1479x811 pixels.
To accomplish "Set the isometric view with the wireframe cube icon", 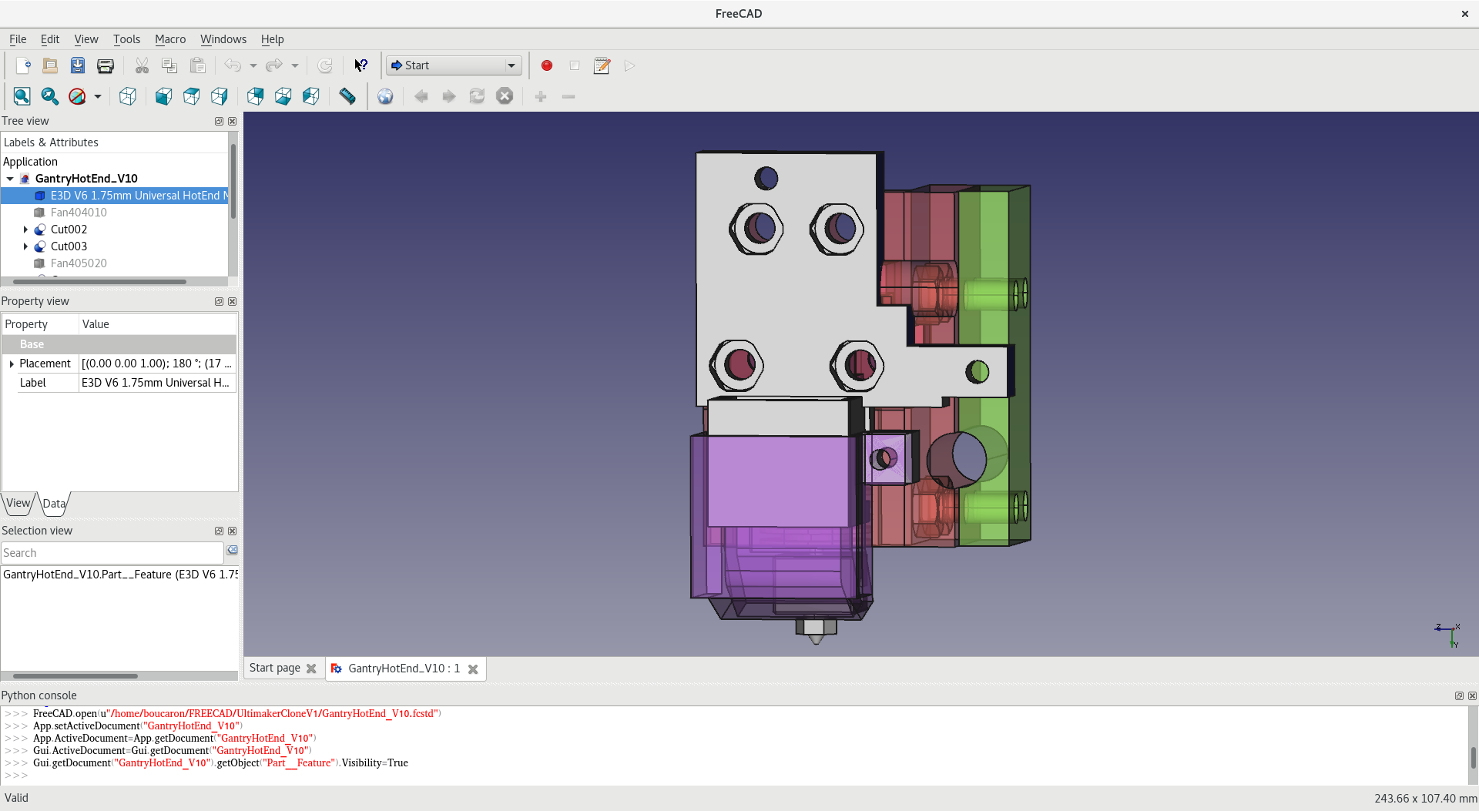I will coord(128,96).
